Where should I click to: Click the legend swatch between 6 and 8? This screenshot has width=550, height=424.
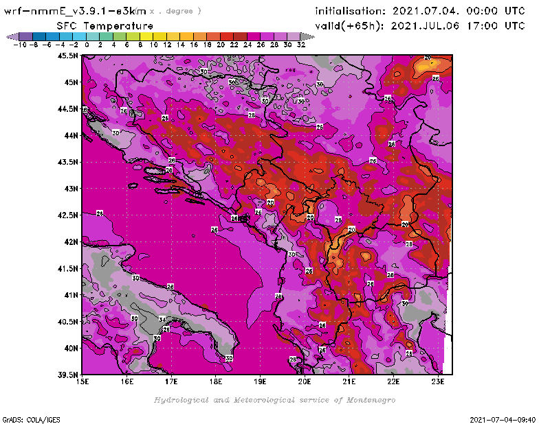133,36
